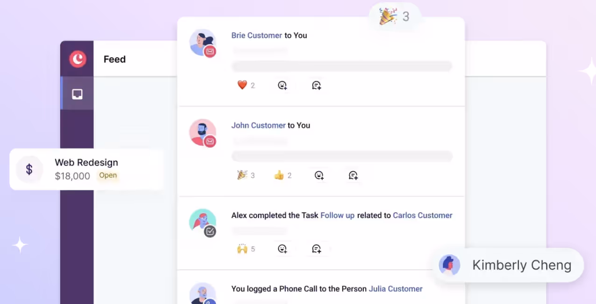
Task: Toggle the heart reaction on Brie's post
Action: point(246,85)
